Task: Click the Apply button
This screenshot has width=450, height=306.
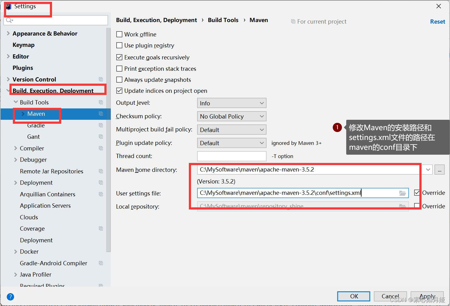Action: [x=427, y=296]
